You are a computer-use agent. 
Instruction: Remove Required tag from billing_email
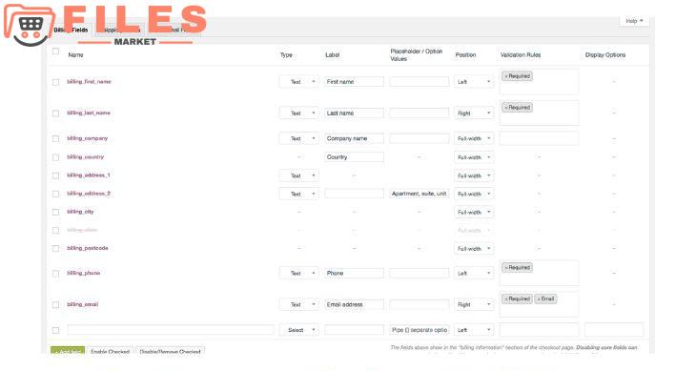(506, 299)
